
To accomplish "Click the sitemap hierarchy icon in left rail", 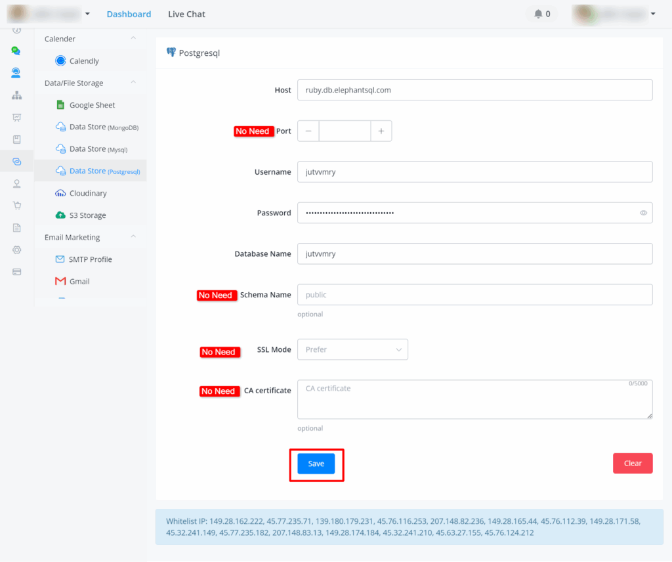I will click(x=16, y=95).
